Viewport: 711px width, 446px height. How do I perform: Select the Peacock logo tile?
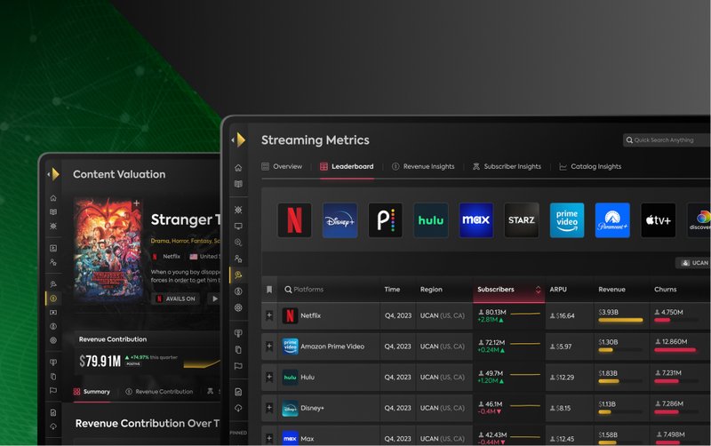click(x=385, y=220)
